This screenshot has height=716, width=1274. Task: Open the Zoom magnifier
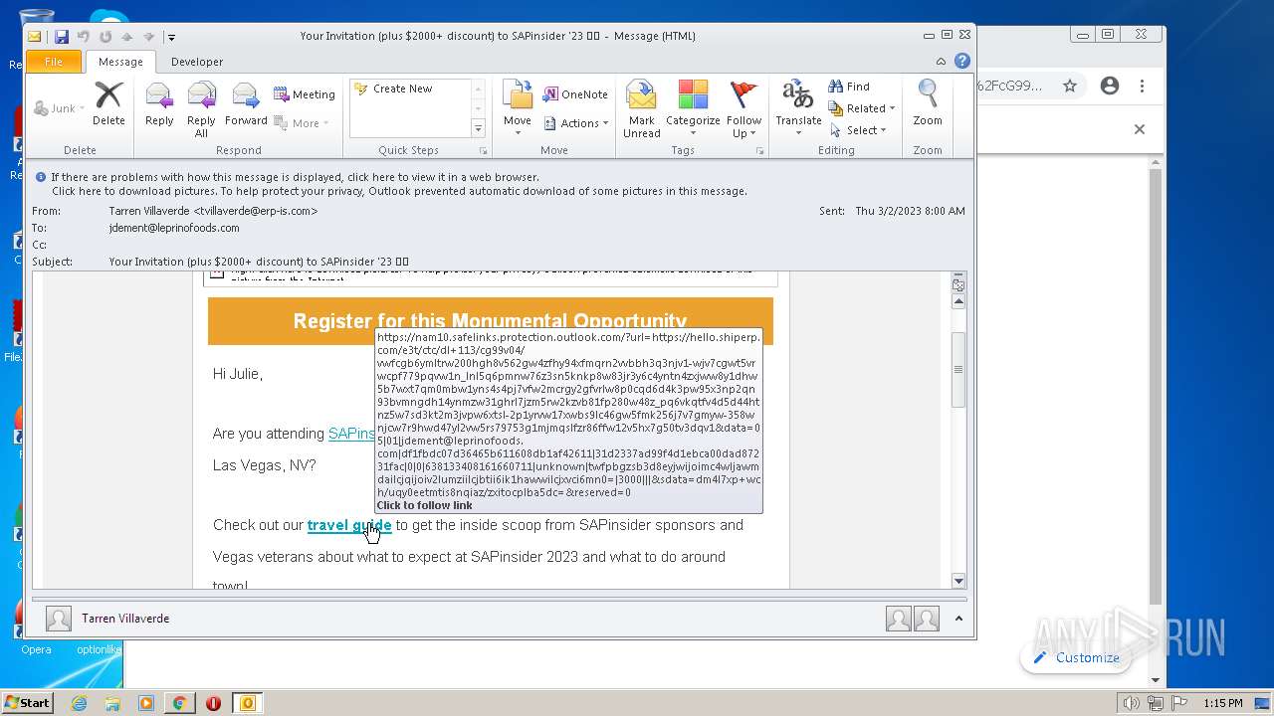928,103
